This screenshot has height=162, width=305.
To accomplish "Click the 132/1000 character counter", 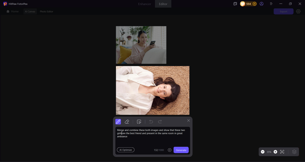I will tap(159, 150).
